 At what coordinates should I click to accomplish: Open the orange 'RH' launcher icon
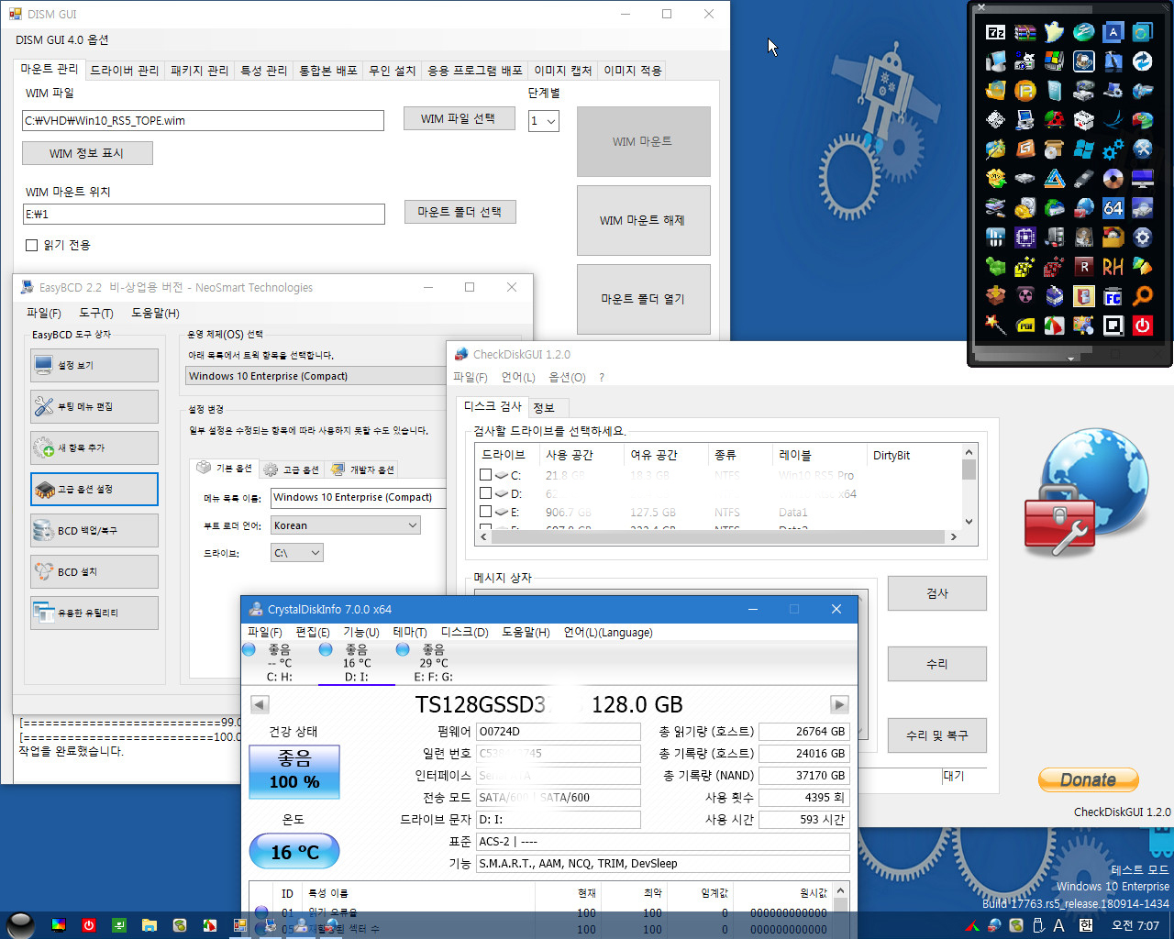(1113, 266)
